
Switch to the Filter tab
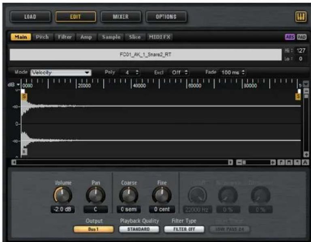[65, 37]
